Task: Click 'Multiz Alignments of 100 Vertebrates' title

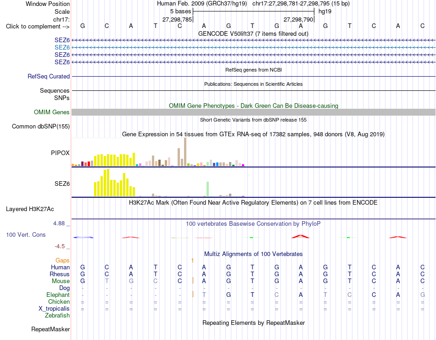Action: click(x=253, y=254)
